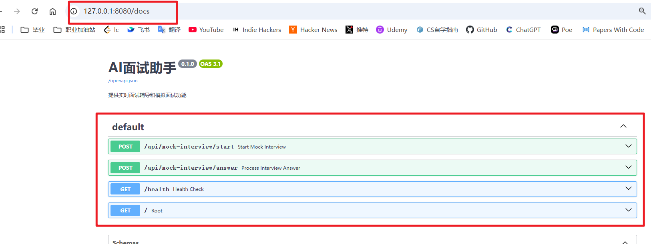Expand the GET / Root endpoint arrow
Image resolution: width=651 pixels, height=244 pixels.
[628, 210]
